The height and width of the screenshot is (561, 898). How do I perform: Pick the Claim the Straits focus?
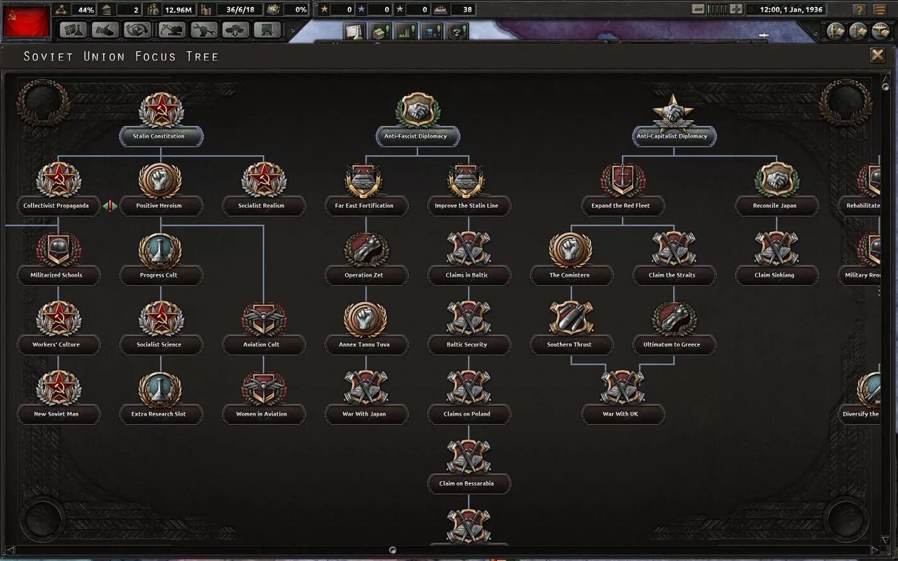click(x=673, y=258)
